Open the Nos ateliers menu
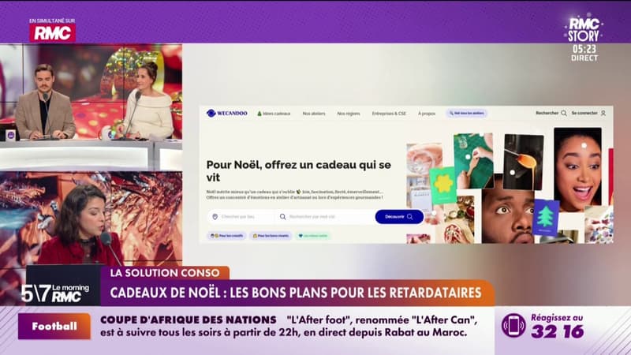Viewport: 631px width, 355px height. pos(314,114)
